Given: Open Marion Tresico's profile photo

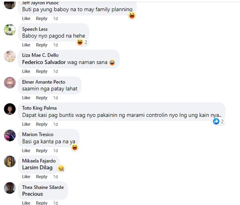Looking at the screenshot, I should 10,135.
